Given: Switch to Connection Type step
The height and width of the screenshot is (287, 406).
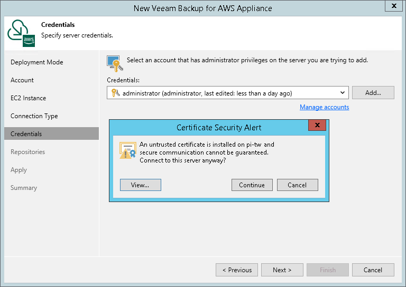Looking at the screenshot, I should 34,116.
